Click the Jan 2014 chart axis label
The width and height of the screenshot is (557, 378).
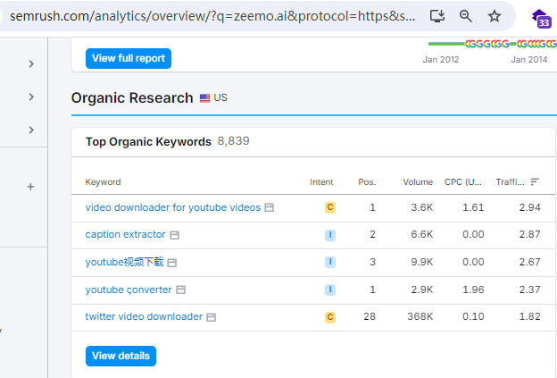[x=529, y=59]
